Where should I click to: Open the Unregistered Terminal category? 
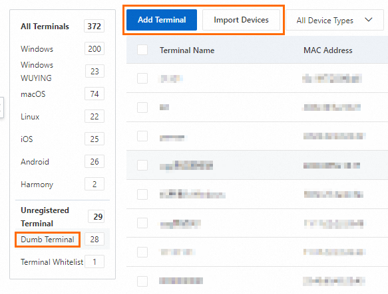(x=45, y=217)
